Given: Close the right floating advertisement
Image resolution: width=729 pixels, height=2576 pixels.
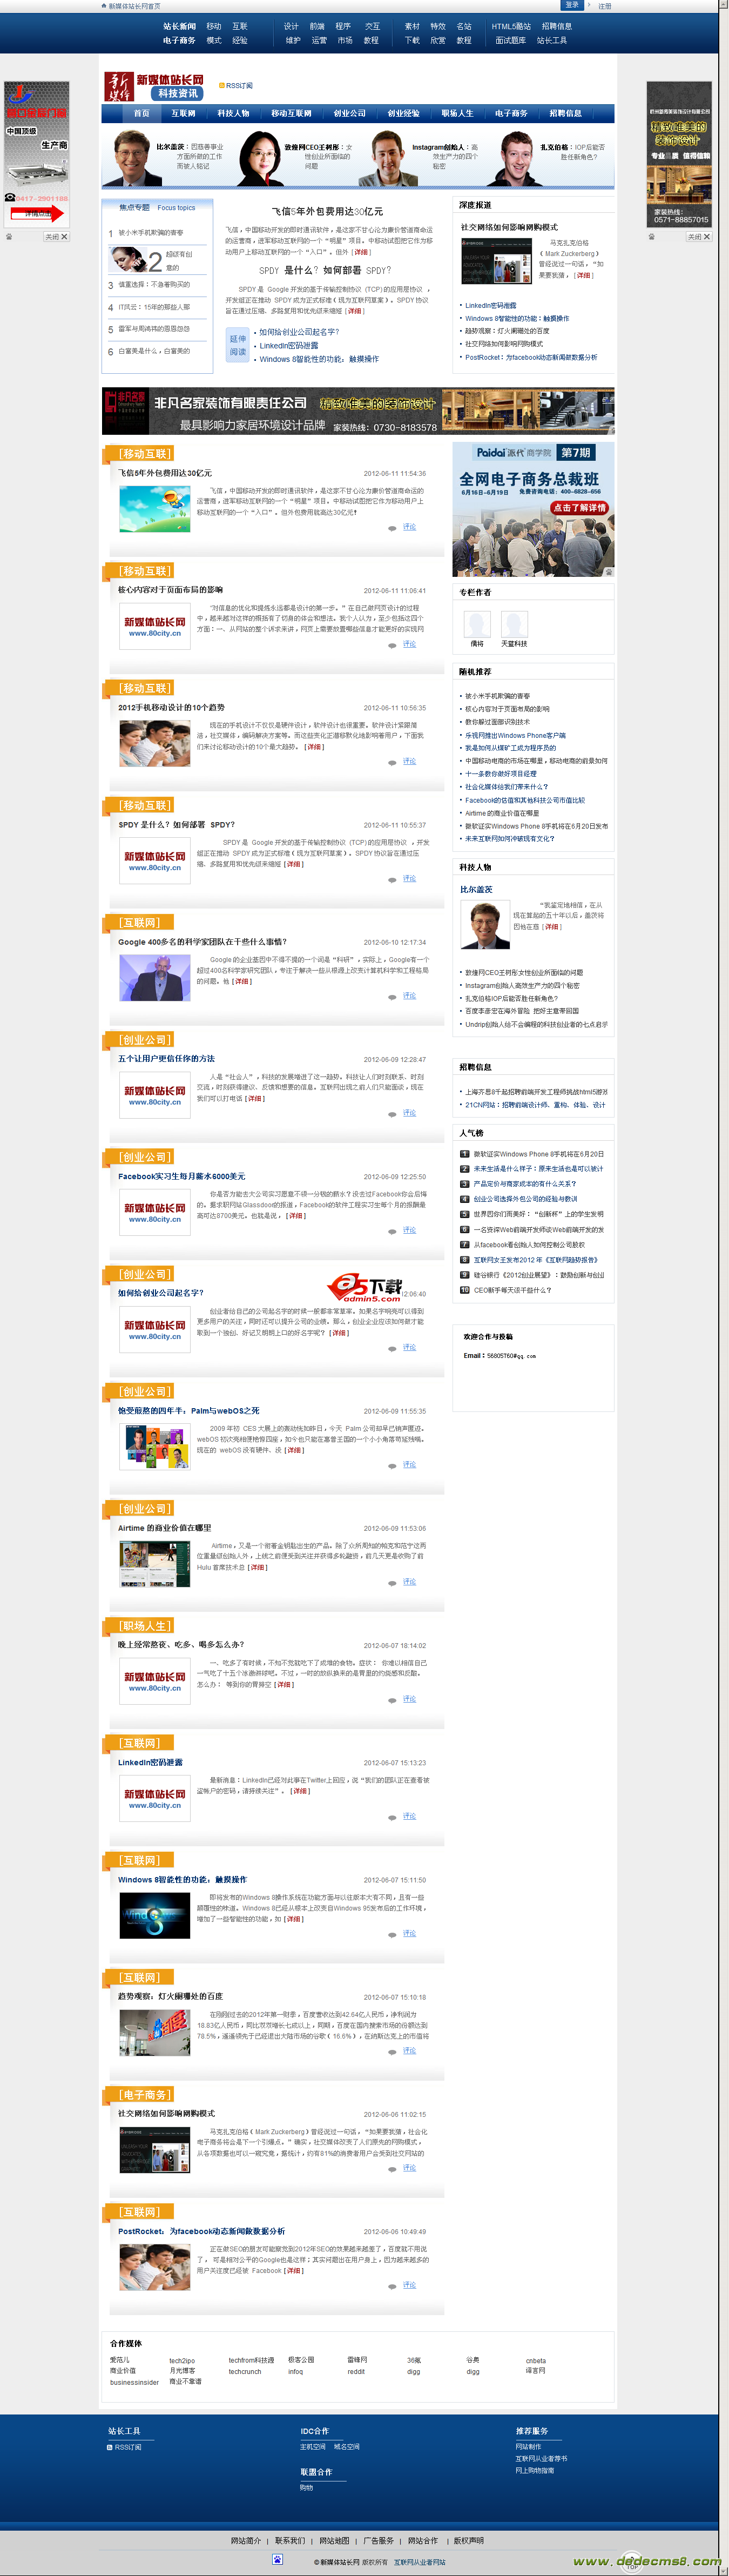Looking at the screenshot, I should (x=699, y=237).
